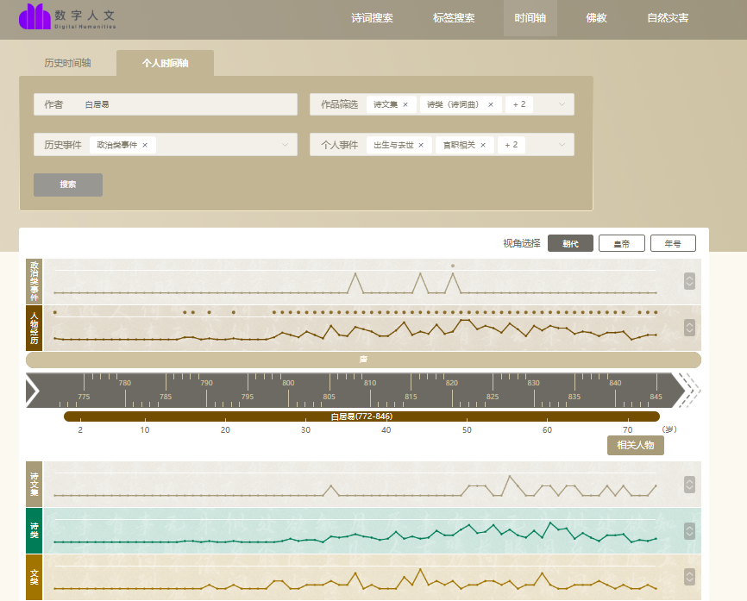Remove the 诗文集 filter tag
Viewport: 747px width, 601px height.
(x=405, y=104)
